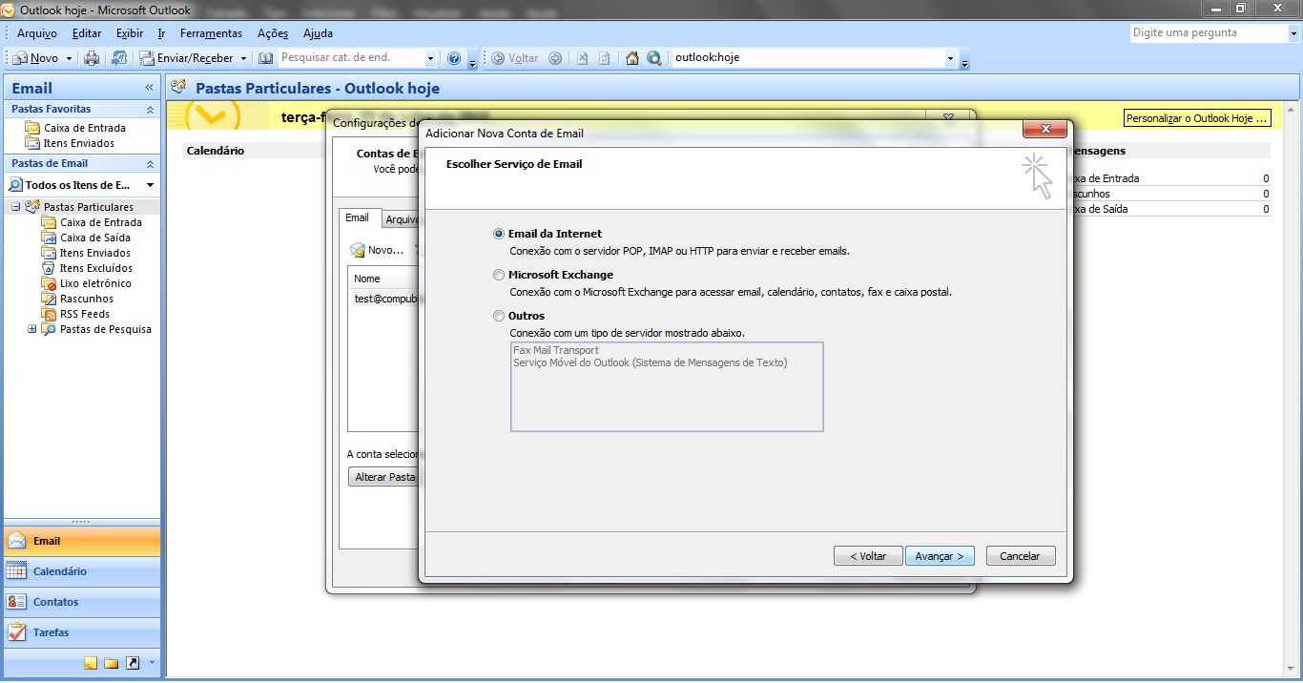The image size is (1303, 683).
Task: Click the Send/Receive folder sync icon
Action: 119,58
